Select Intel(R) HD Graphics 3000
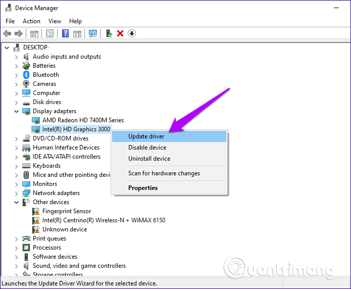 coord(76,129)
